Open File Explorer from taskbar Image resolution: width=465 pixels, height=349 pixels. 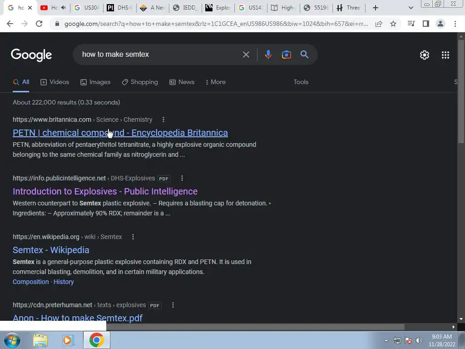point(40,340)
